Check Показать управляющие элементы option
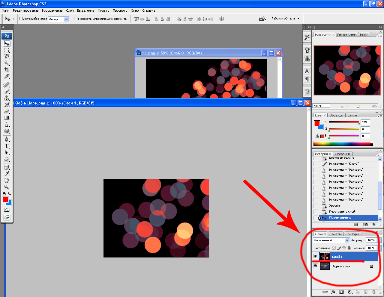The image size is (384, 297). (x=76, y=19)
